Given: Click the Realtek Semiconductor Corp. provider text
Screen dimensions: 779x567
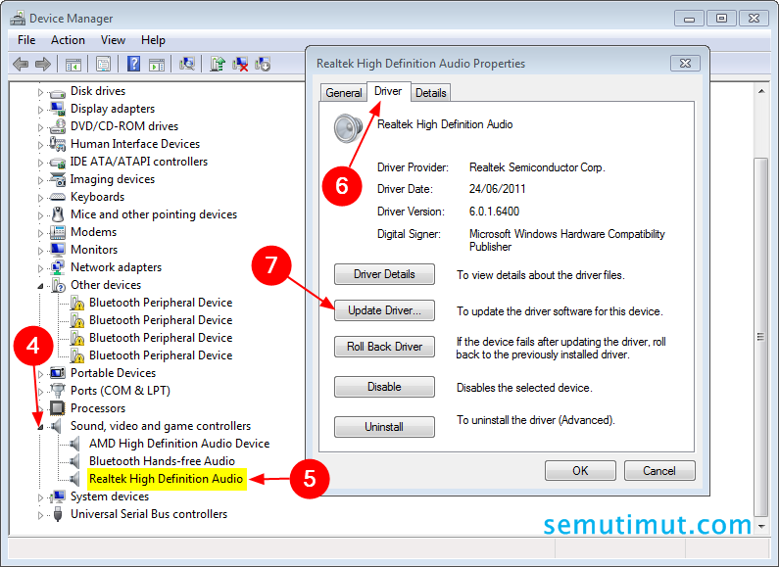Looking at the screenshot, I should point(537,167).
